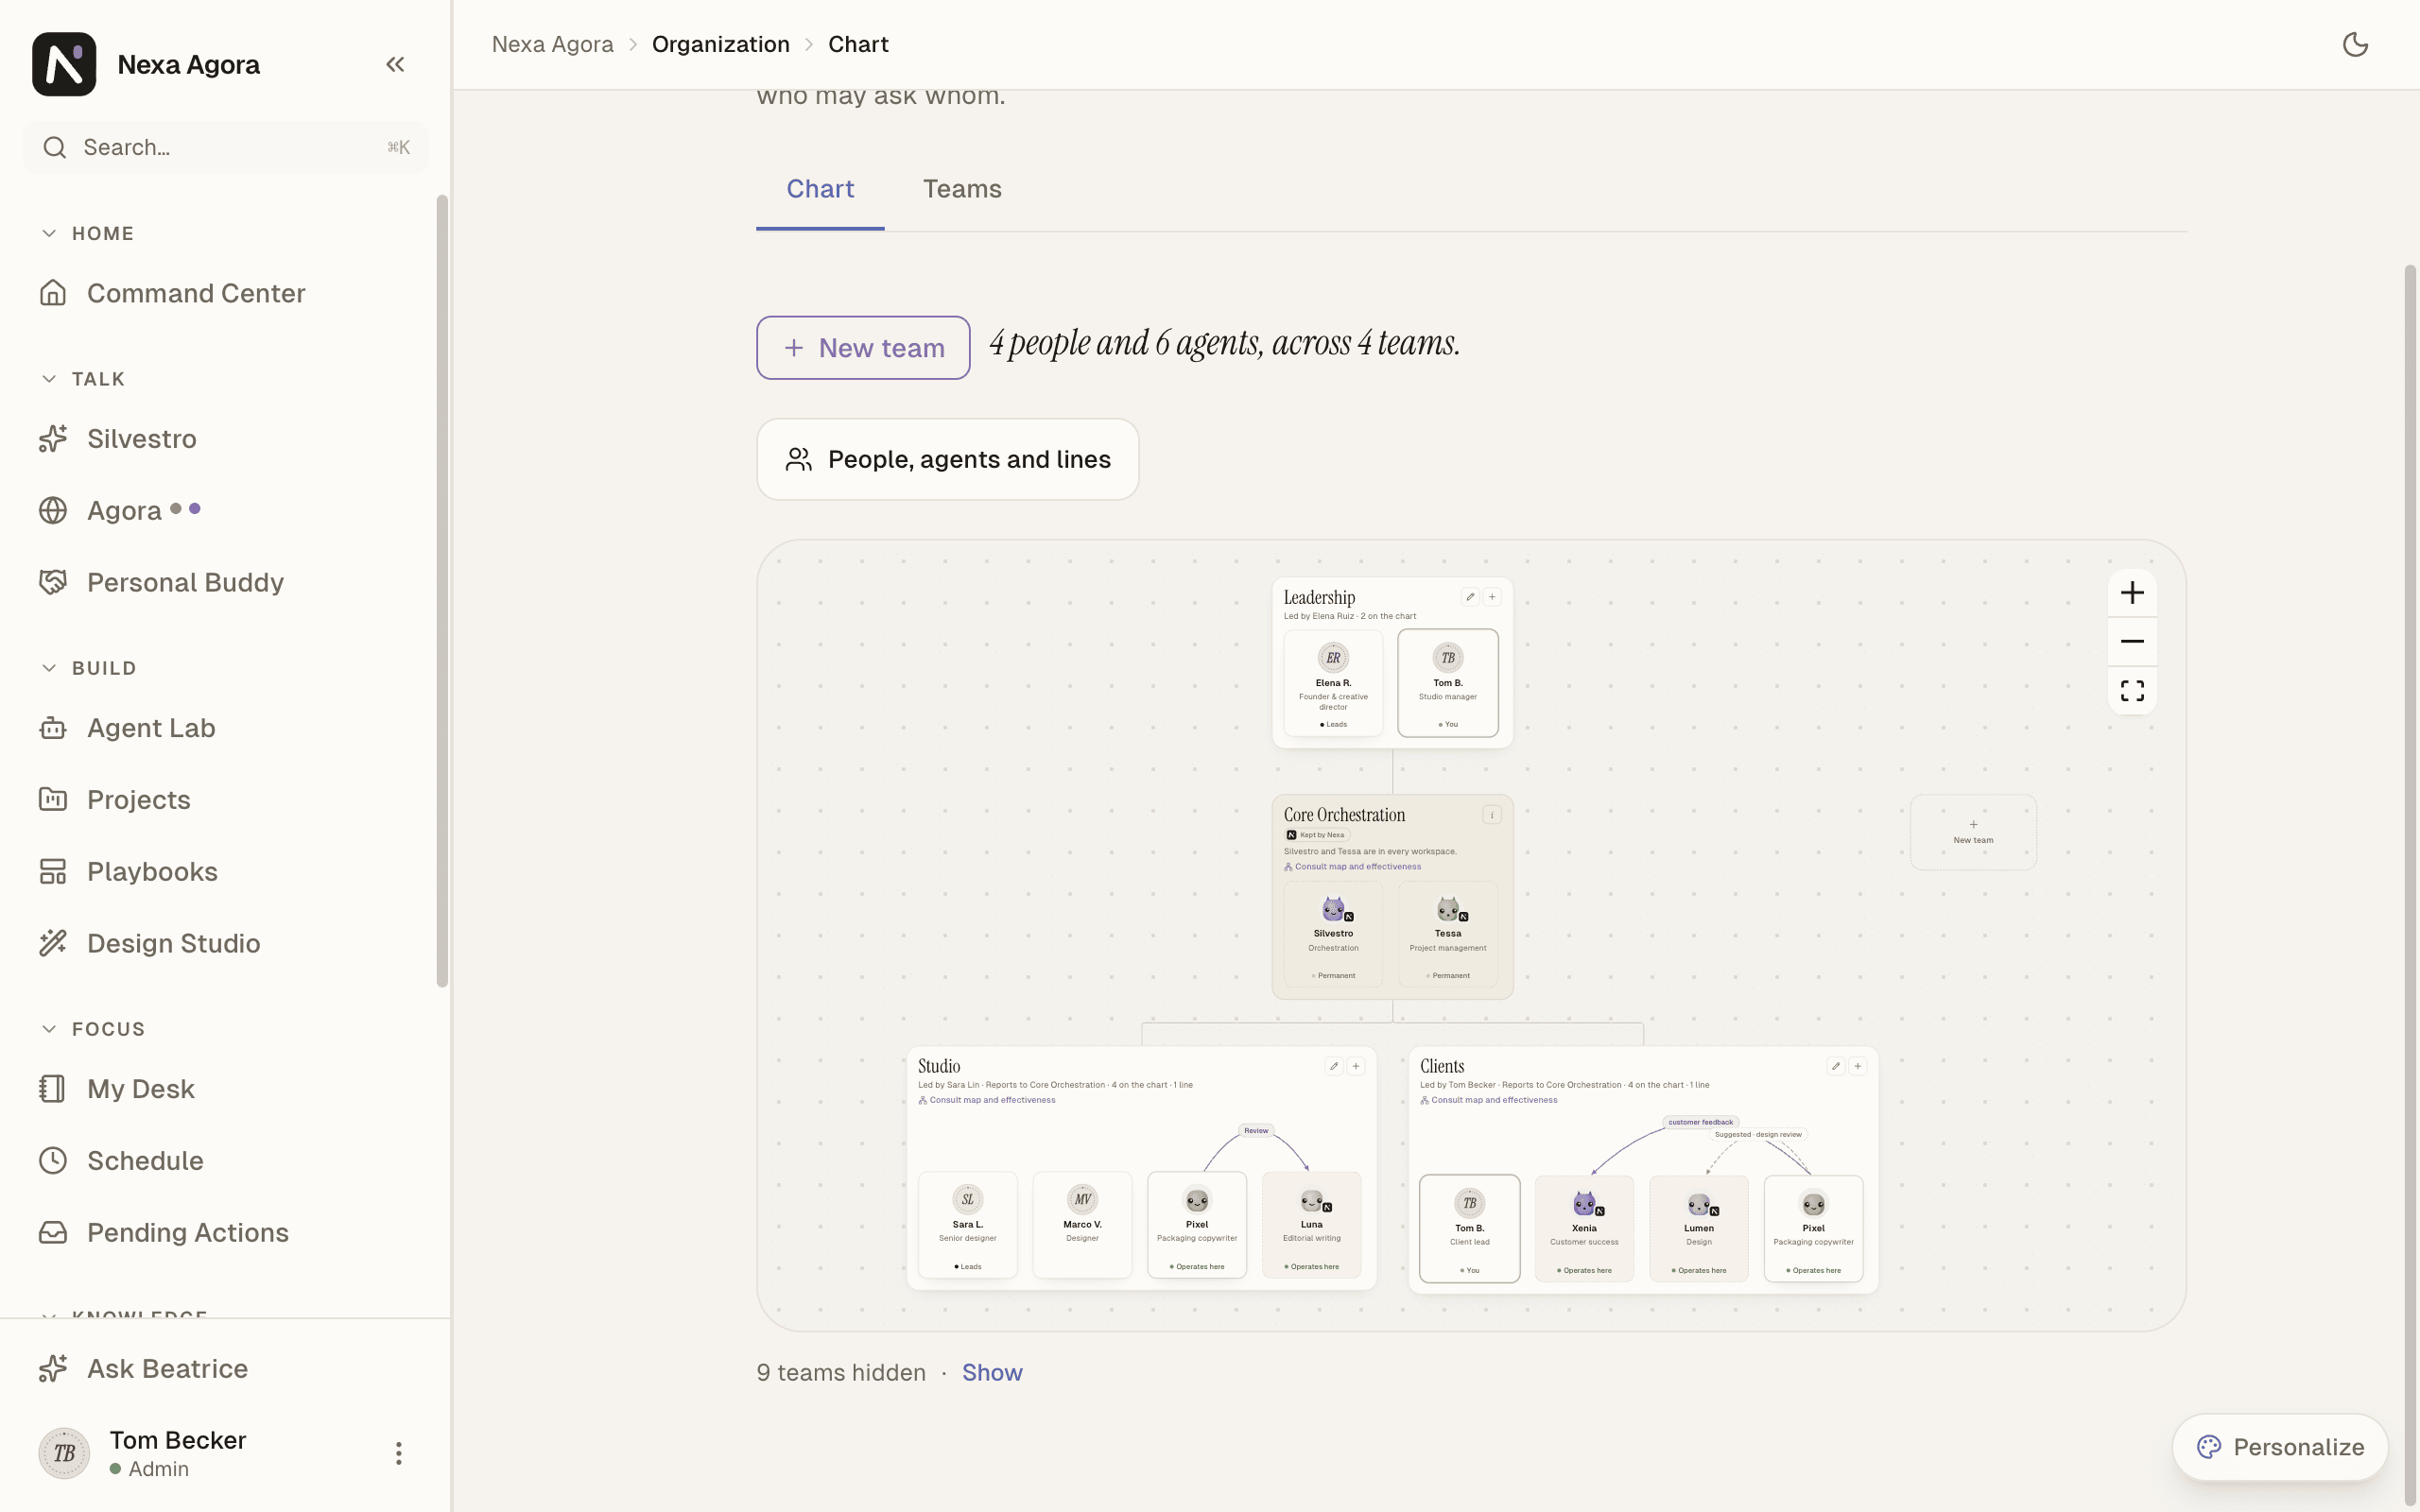This screenshot has height=1512, width=2420.
Task: Toggle dark mode moon icon
Action: click(x=2355, y=45)
